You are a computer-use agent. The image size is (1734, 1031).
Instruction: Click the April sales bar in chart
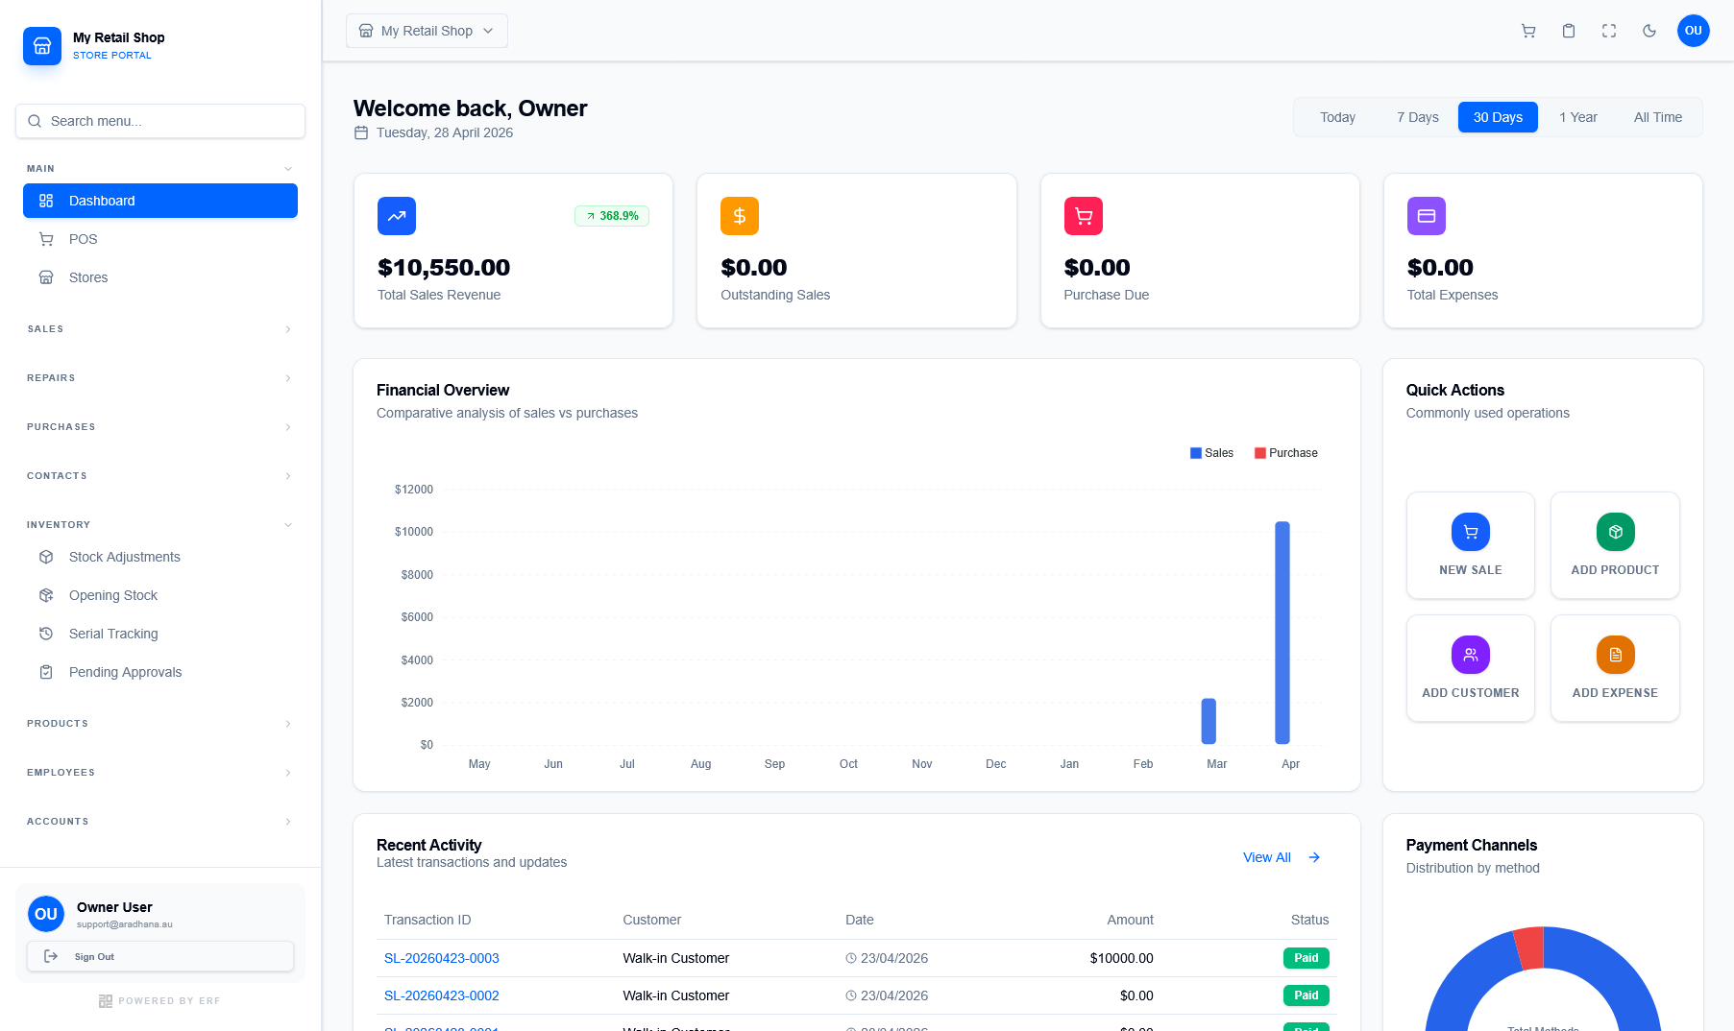click(1282, 633)
